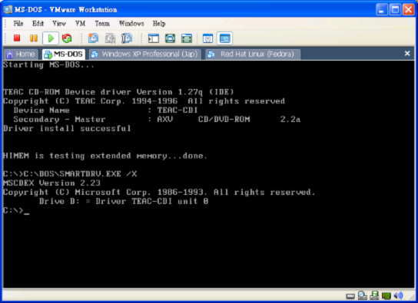418x303 pixels.
Task: Click 'Device Name' line in console
Action: (105, 110)
